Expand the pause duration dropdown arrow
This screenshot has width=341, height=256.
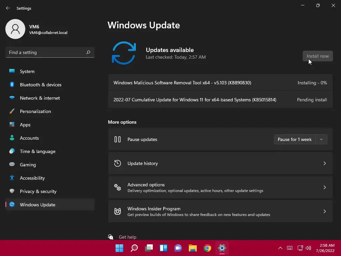[321, 139]
